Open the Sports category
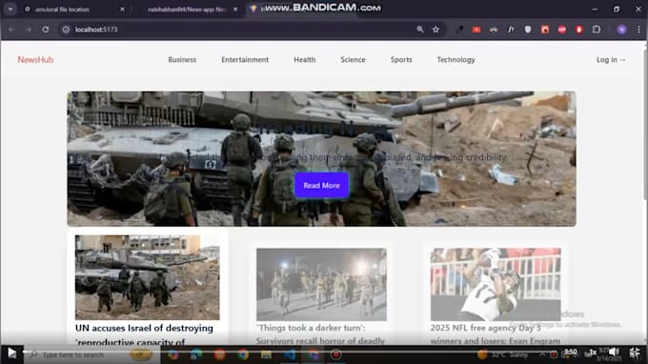The image size is (648, 364). (x=401, y=59)
